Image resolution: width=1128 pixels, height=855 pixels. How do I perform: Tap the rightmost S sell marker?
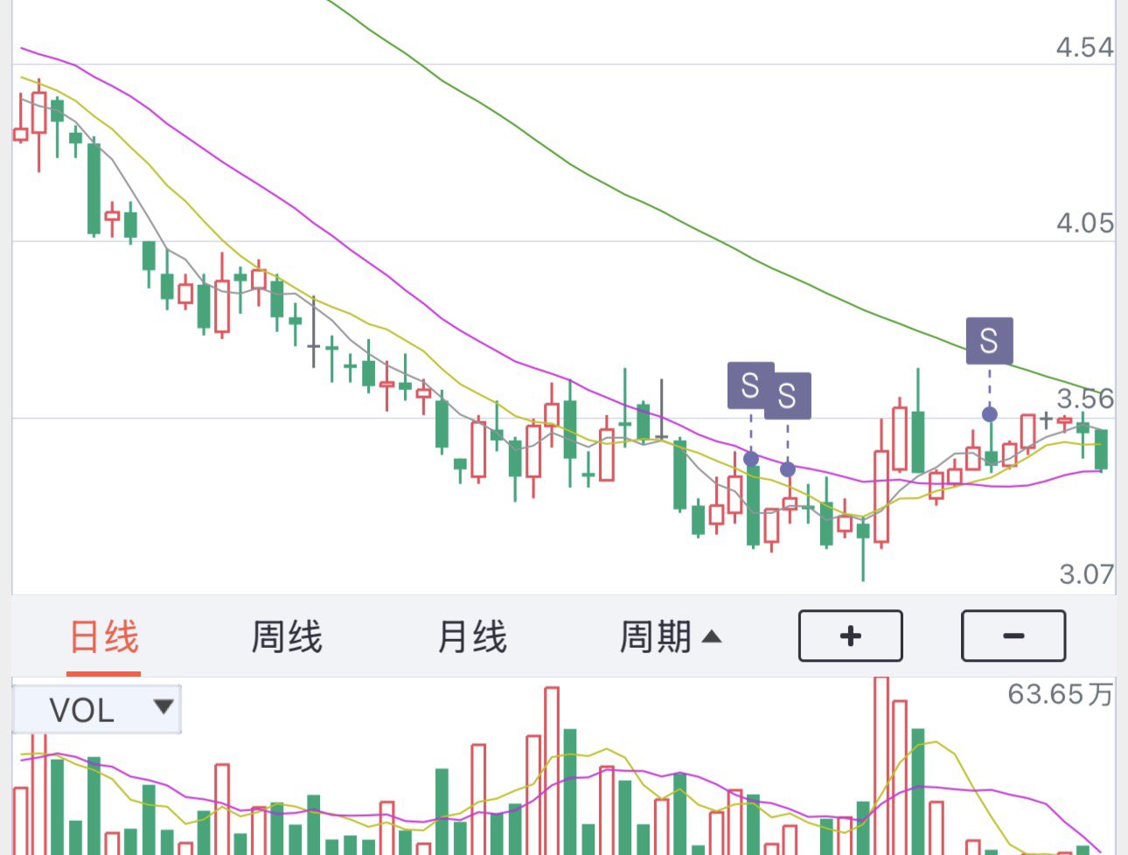click(989, 341)
